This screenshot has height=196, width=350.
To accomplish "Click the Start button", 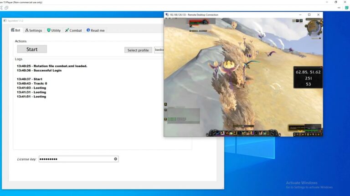I will click(32, 49).
